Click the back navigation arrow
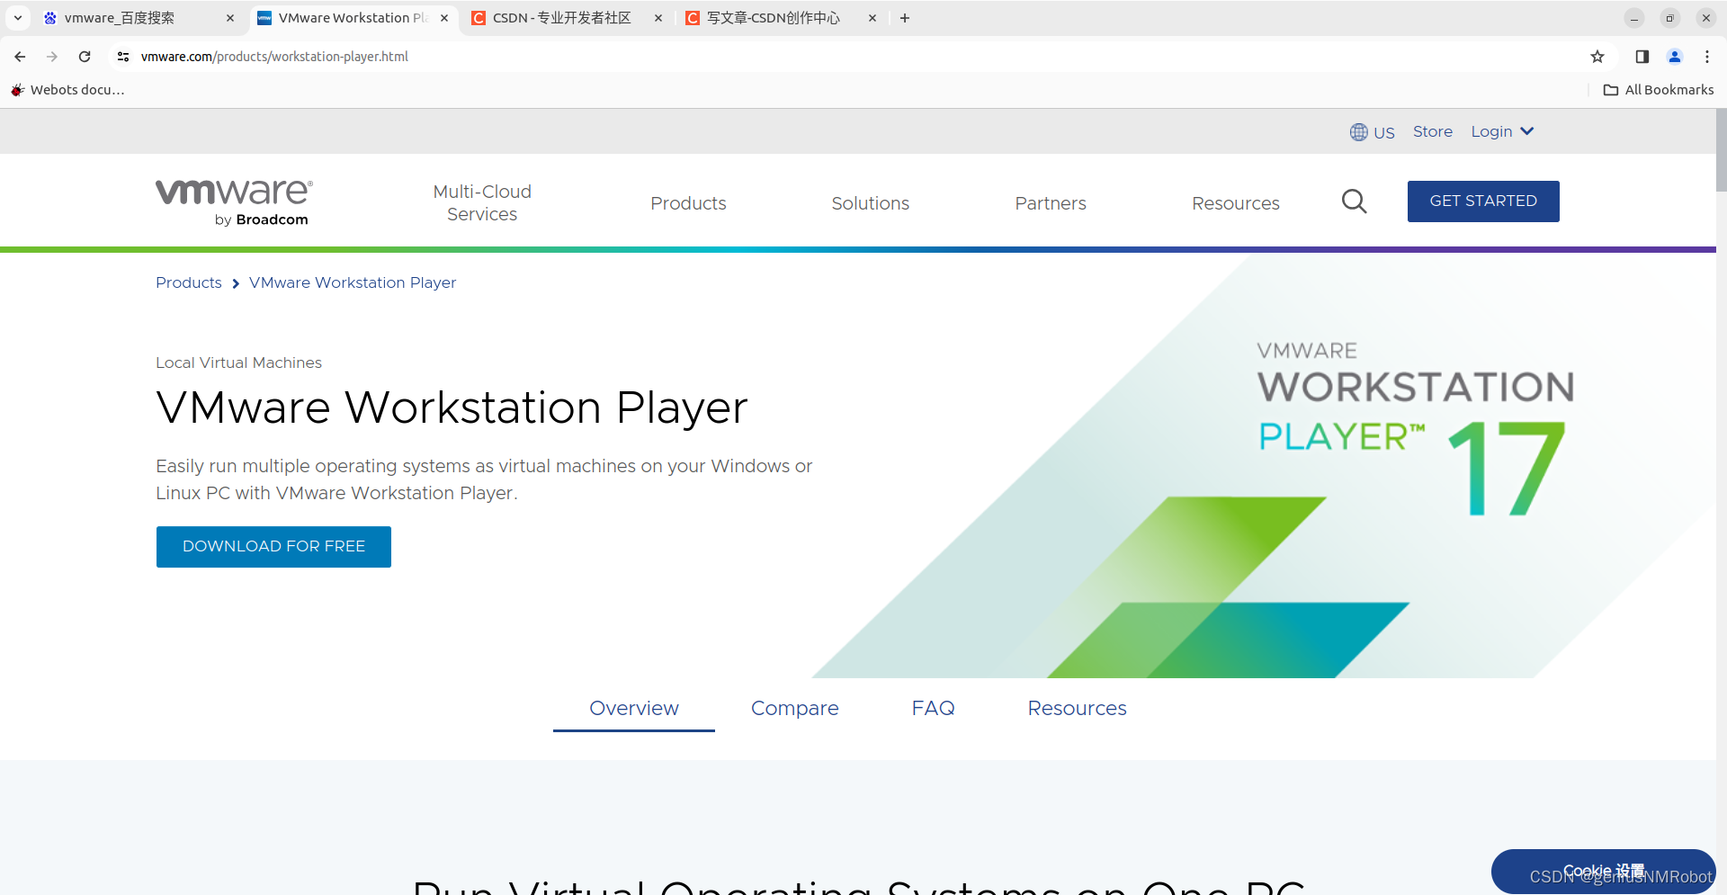The image size is (1727, 895). pyautogui.click(x=20, y=56)
